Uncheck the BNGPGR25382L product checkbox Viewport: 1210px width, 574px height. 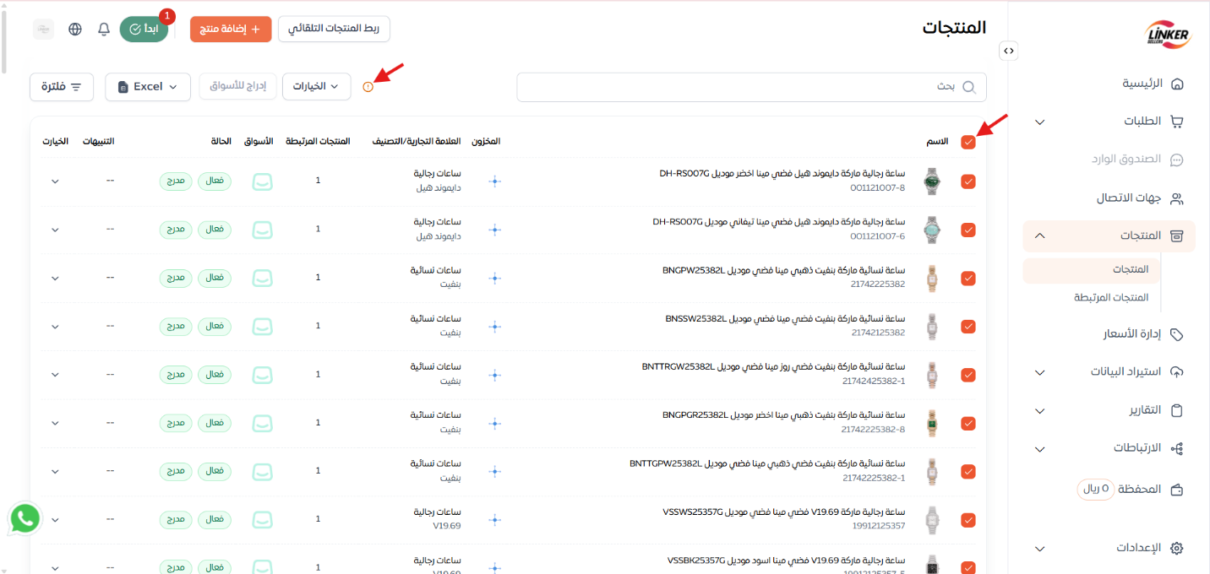(968, 423)
